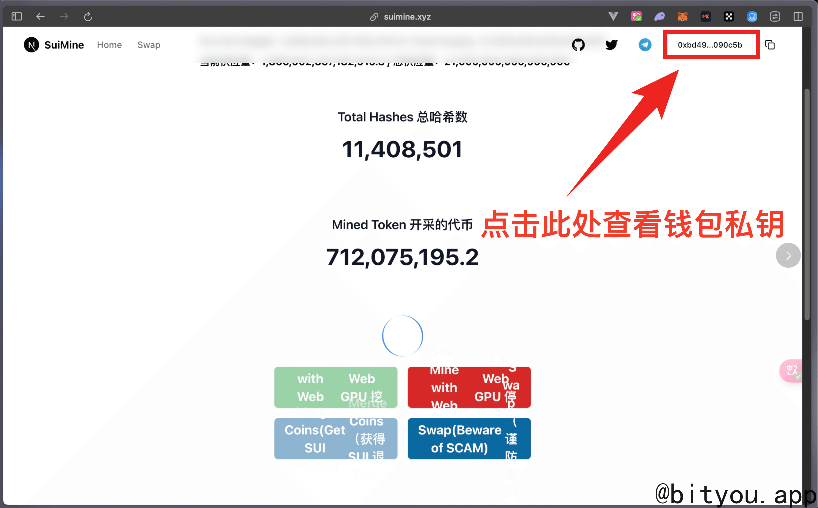
Task: Open the pink translate extension in toolbar
Action: tap(636, 16)
